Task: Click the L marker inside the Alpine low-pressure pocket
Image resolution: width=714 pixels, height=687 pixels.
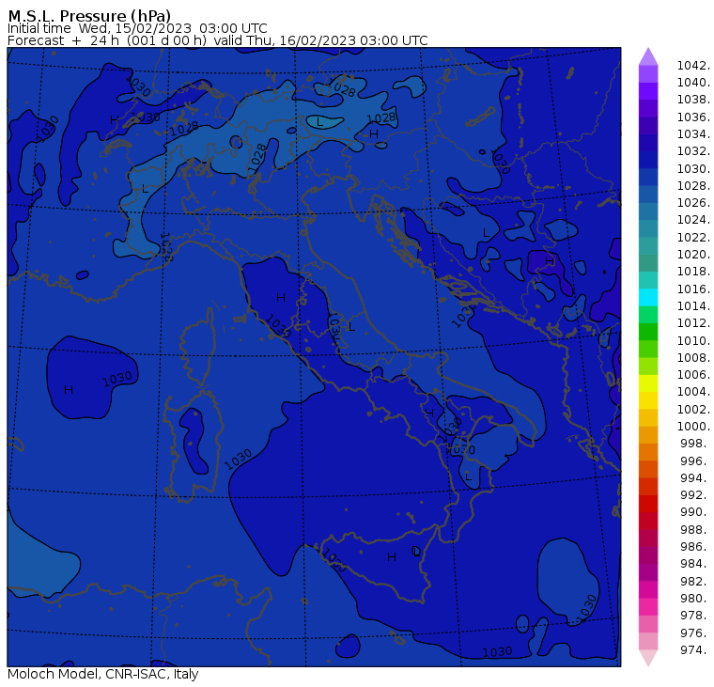Action: 319,121
